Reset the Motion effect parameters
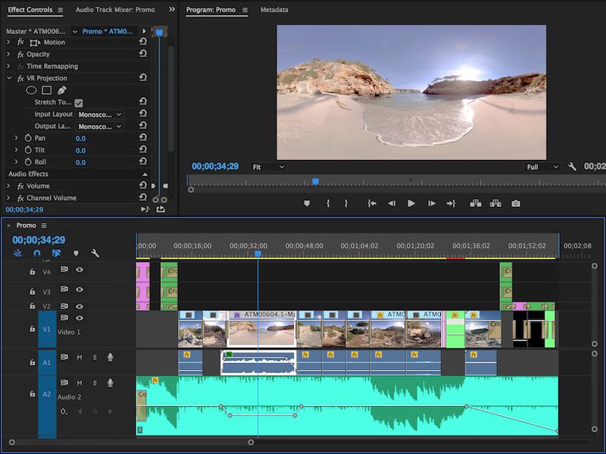The image size is (606, 454). (x=142, y=42)
